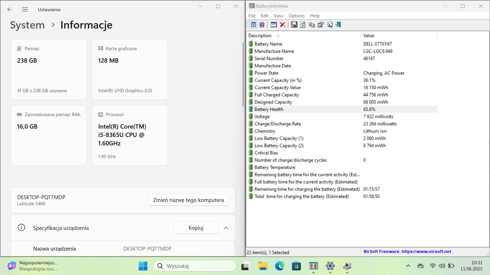Select the Power State row
The width and height of the screenshot is (490, 275).
pos(342,73)
